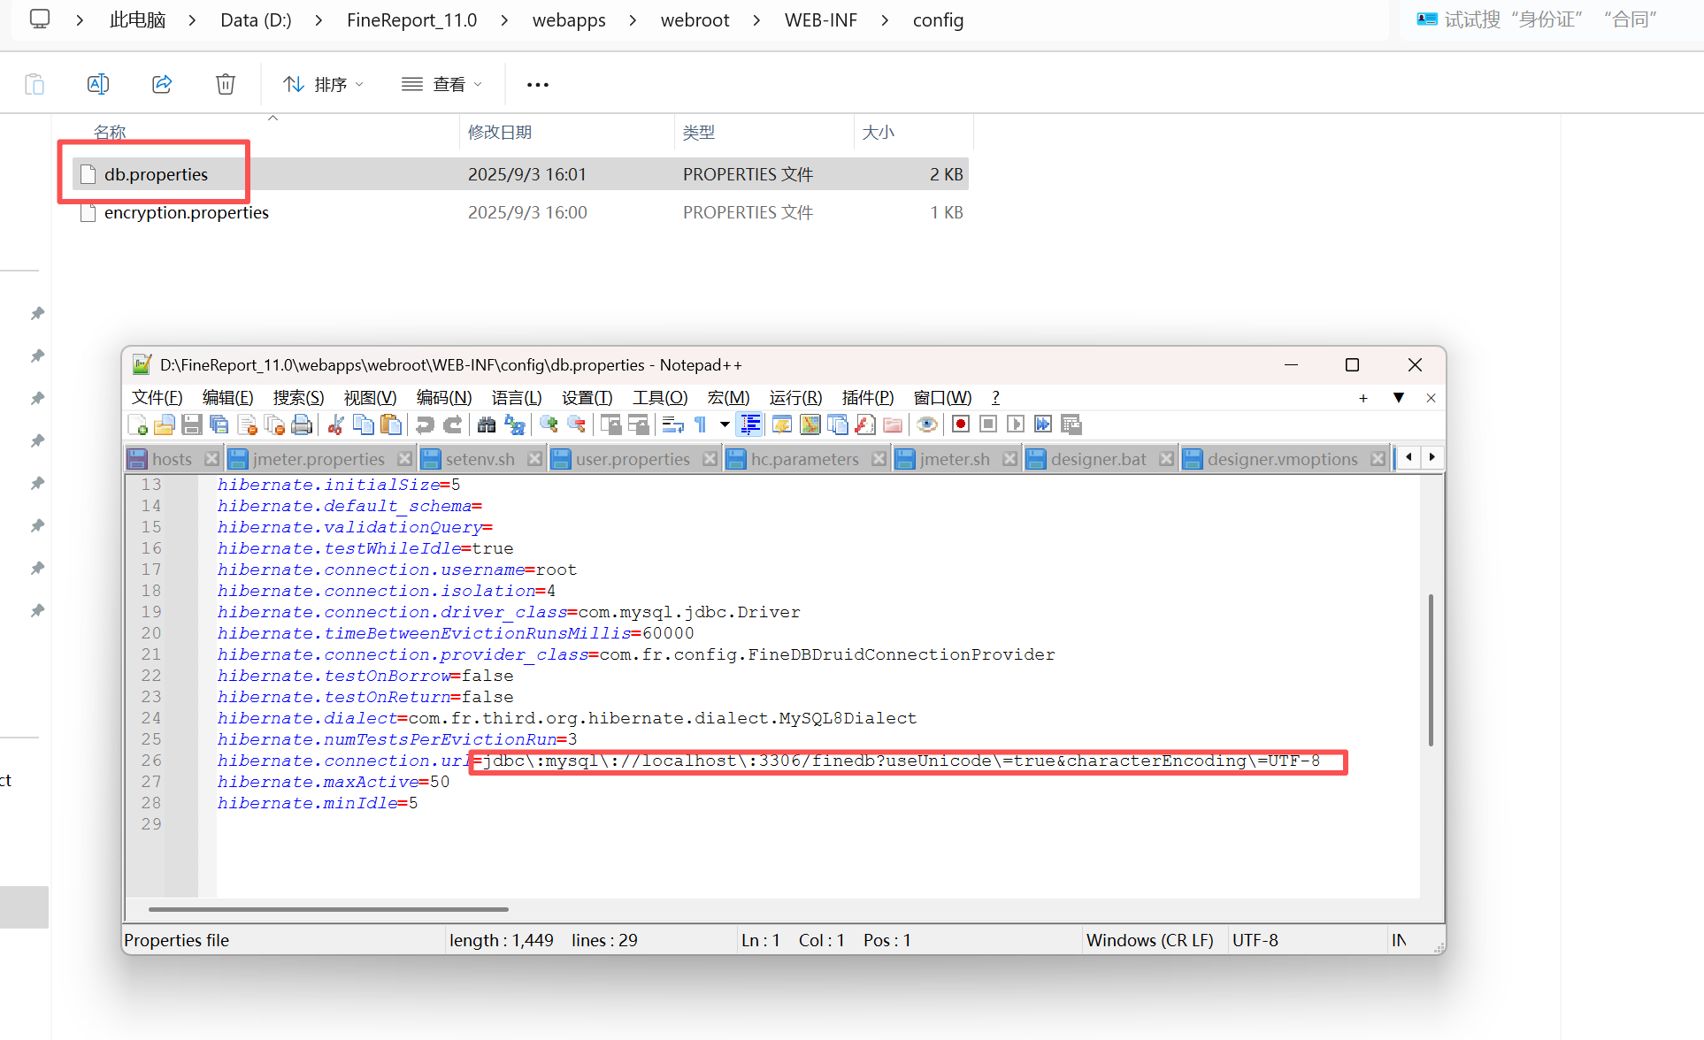The width and height of the screenshot is (1704, 1040).
Task: Switch to the jmeter.properties tab
Action: [319, 459]
